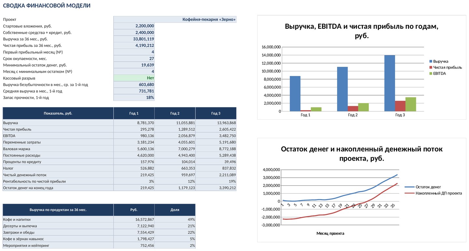Select the title "СВОДКА ФИНАНСОВОЙ МОДЕЛИ"
Screen dimensions: 469x251
coord(47,6)
